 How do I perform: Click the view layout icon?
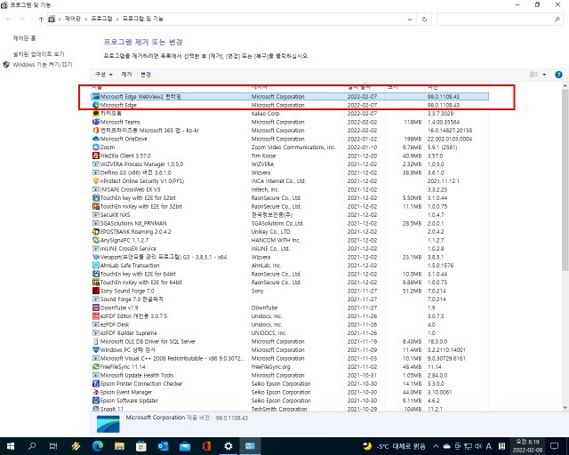(x=533, y=75)
